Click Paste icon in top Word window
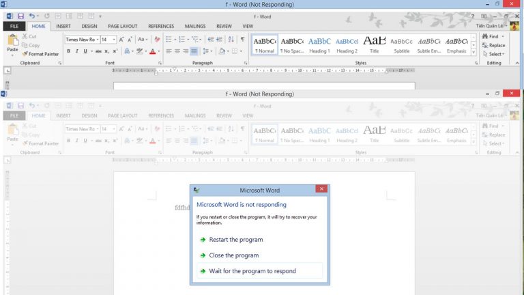524x295 pixels. [x=13, y=41]
